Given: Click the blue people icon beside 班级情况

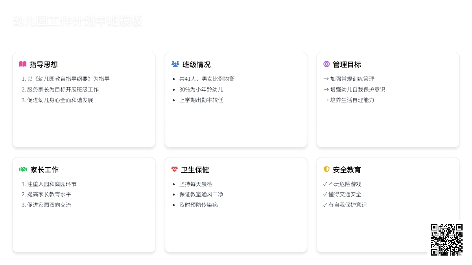Looking at the screenshot, I should pyautogui.click(x=175, y=64).
